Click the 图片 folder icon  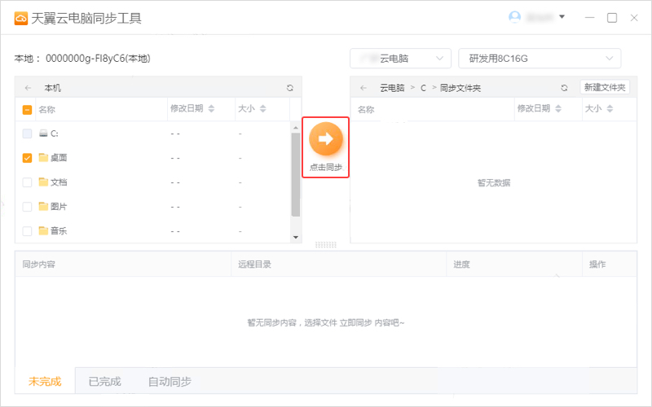tap(43, 207)
